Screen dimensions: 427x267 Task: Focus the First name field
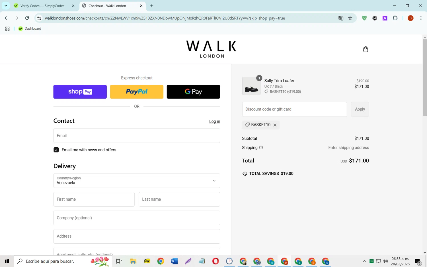point(94,199)
